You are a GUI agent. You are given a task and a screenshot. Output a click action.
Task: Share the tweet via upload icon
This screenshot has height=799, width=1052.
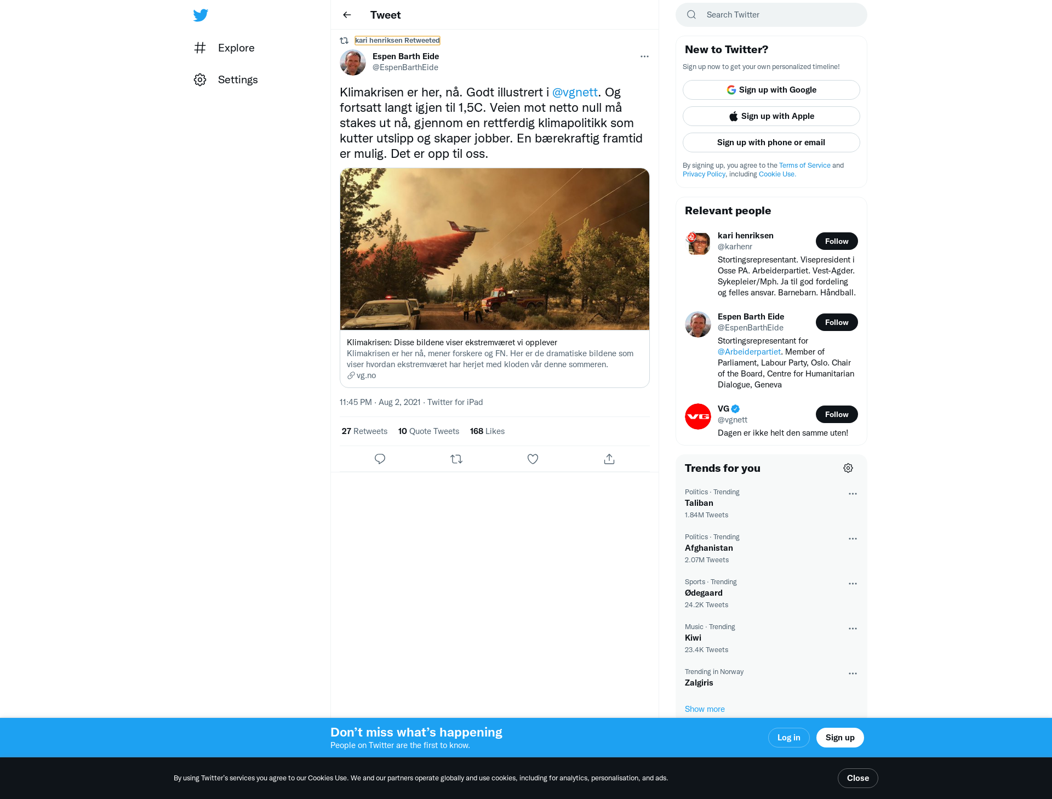click(609, 459)
